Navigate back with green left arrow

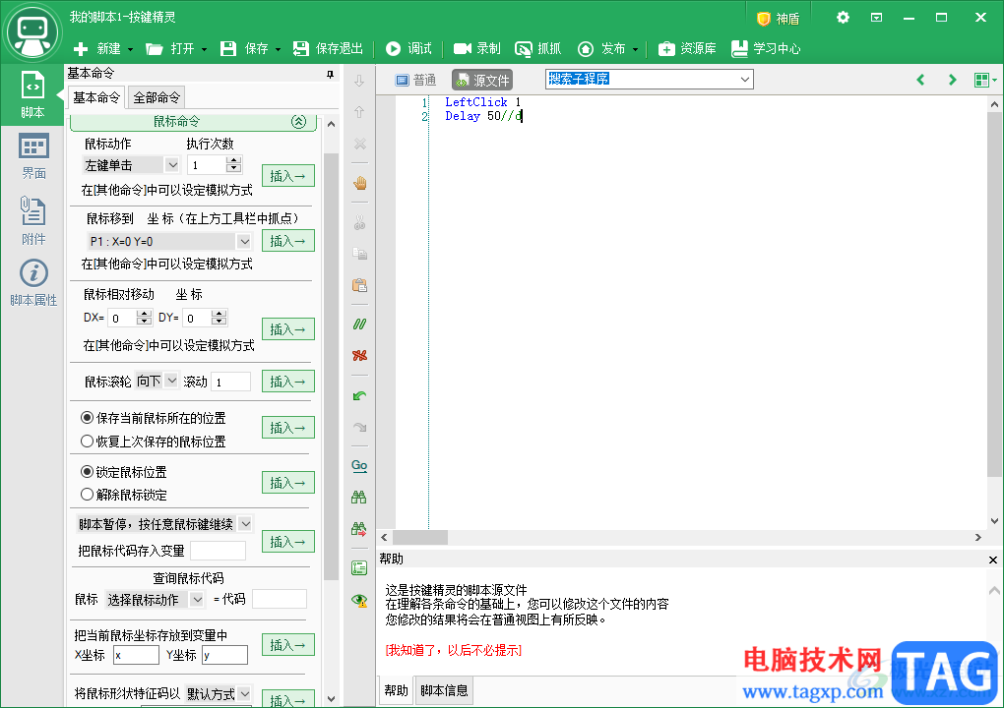[x=920, y=80]
